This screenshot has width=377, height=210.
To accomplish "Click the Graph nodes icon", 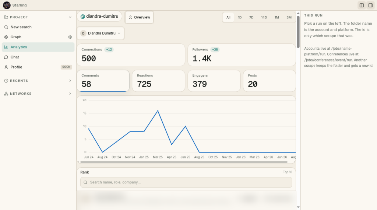I will coord(6,37).
